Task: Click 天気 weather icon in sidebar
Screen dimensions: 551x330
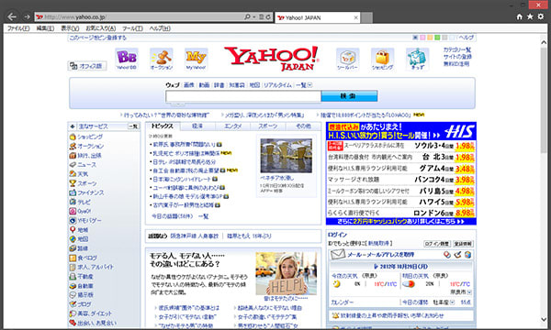Action: (x=73, y=173)
